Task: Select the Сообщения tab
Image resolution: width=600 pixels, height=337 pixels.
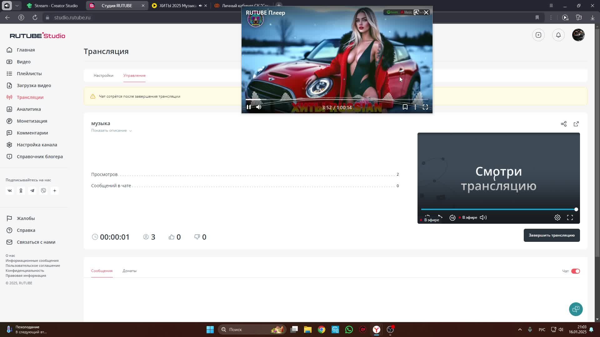Action: click(x=102, y=271)
